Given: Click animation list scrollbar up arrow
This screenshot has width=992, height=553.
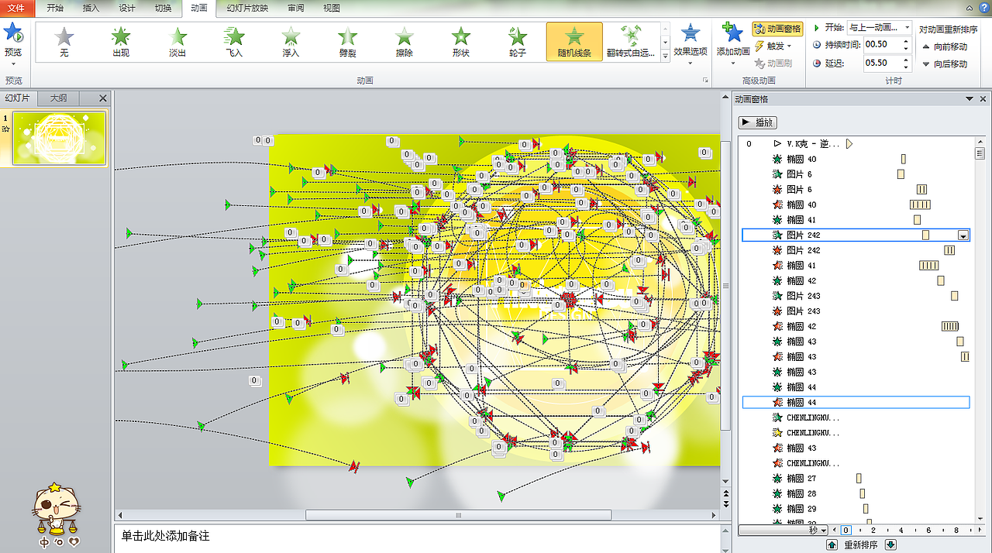Looking at the screenshot, I should 980,142.
